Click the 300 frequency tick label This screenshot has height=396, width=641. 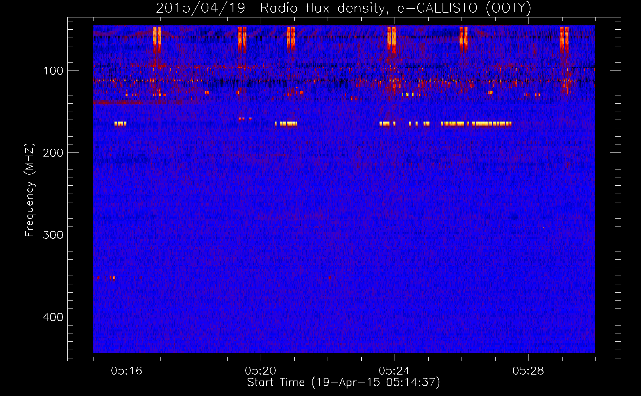pos(53,235)
